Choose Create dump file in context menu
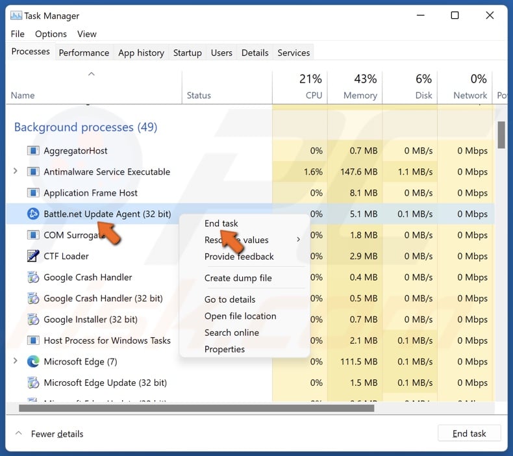 click(238, 278)
